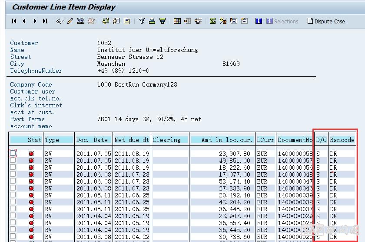Screen dimensions: 365x242
Task: Click the blue information icon
Action: point(259,21)
